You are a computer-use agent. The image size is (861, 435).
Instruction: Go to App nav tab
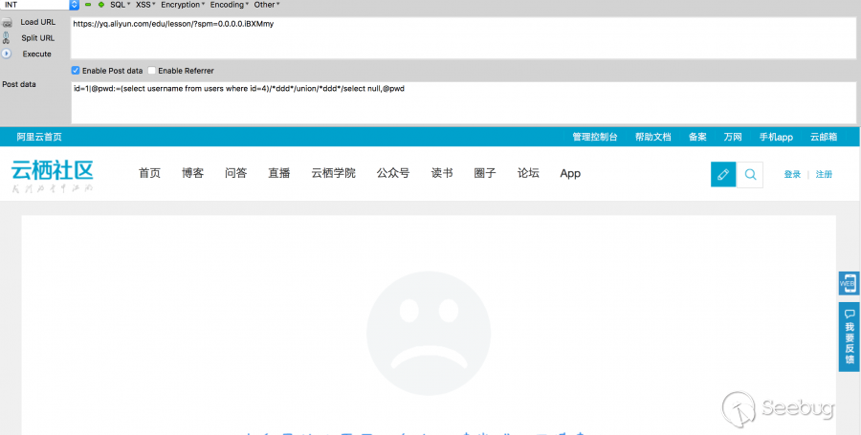[x=570, y=173]
